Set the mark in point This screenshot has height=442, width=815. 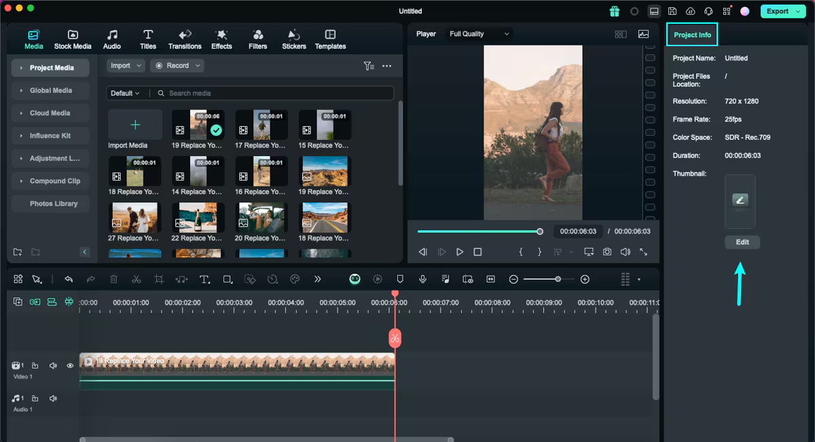(x=521, y=252)
